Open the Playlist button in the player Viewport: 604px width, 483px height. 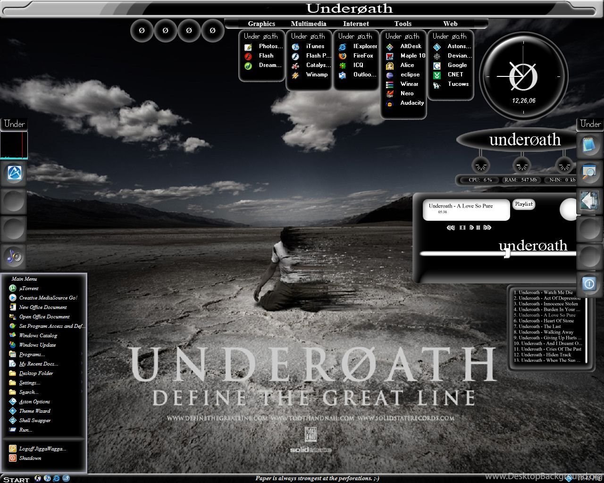[524, 204]
